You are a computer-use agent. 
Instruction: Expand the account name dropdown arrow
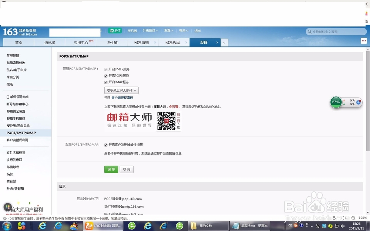click(x=101, y=31)
